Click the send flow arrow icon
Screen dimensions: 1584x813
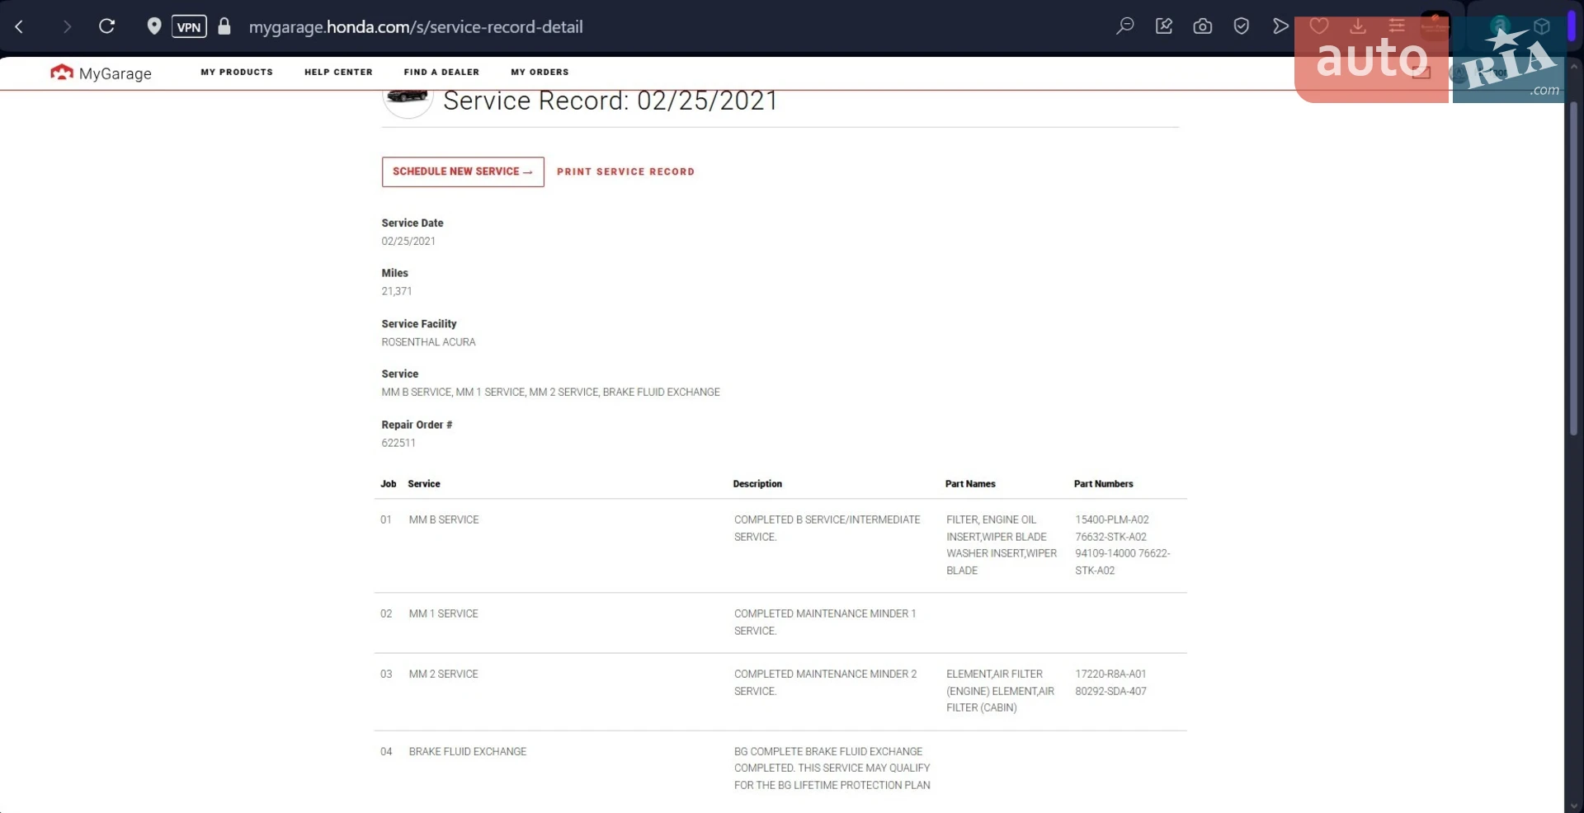click(1280, 26)
